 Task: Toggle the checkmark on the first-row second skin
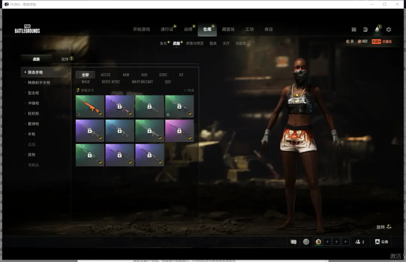click(x=130, y=114)
